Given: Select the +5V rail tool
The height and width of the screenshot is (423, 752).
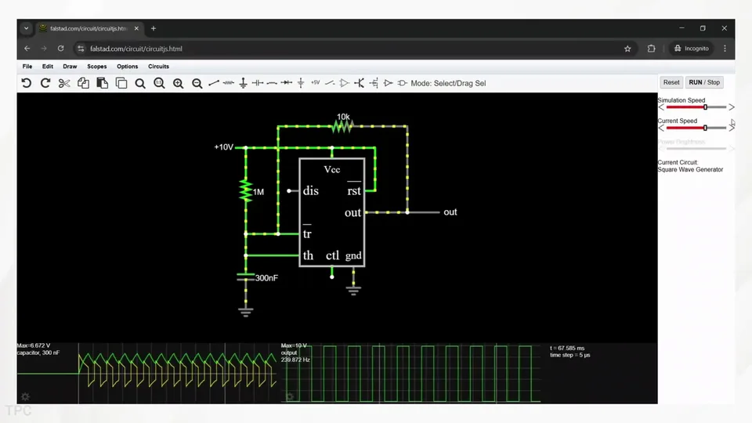Looking at the screenshot, I should click(x=315, y=82).
